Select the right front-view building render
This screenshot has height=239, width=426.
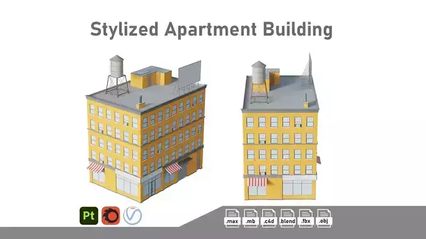click(x=280, y=126)
